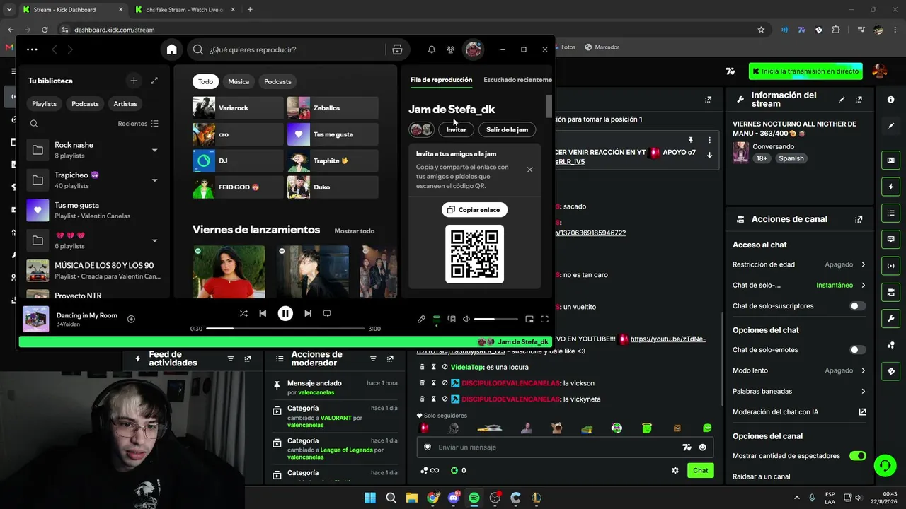The image size is (906, 509).
Task: Open the Spotify mini player
Action: 529,320
